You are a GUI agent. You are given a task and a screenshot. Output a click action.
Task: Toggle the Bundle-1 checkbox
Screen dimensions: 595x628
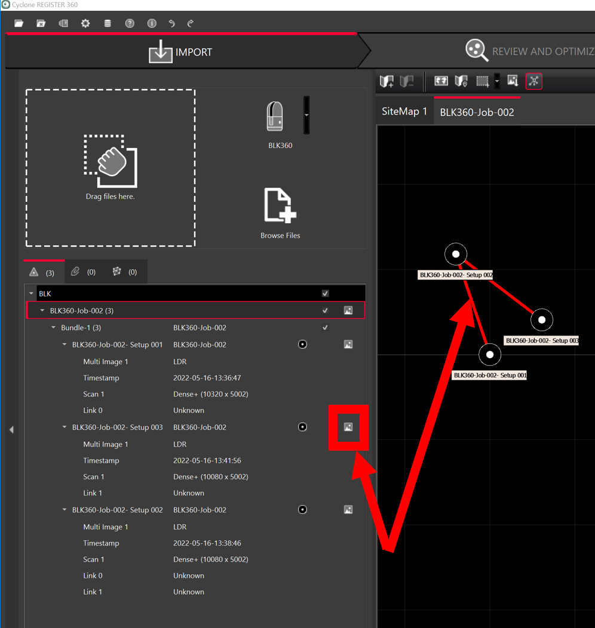click(x=325, y=328)
